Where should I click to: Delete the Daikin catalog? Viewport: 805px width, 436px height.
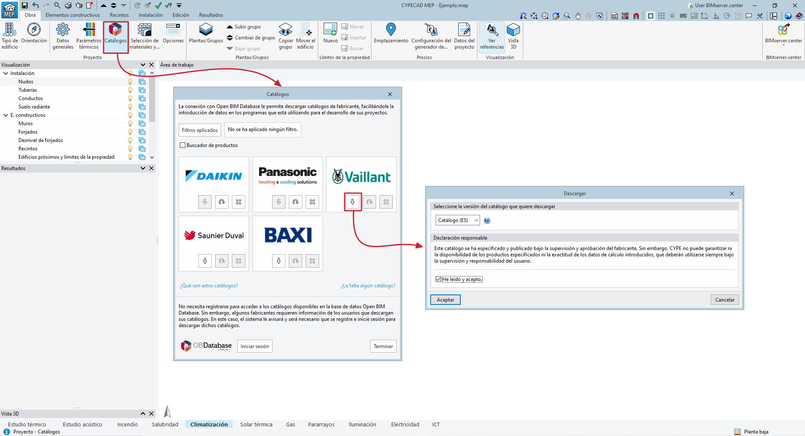click(239, 202)
